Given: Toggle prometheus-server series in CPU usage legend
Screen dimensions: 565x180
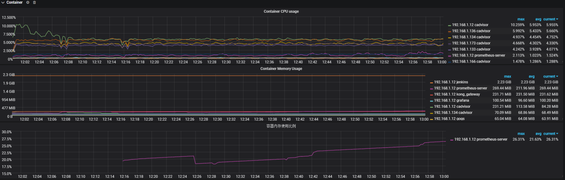Looking at the screenshot, I should tap(479, 56).
